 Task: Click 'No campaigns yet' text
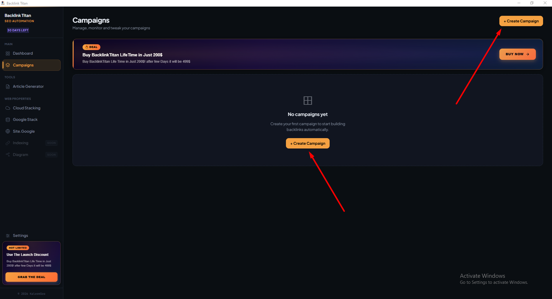(308, 114)
